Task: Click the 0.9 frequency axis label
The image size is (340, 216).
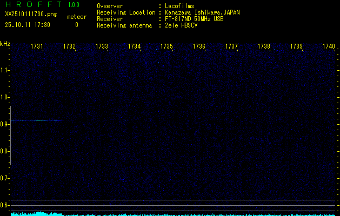Action: (x=5, y=124)
